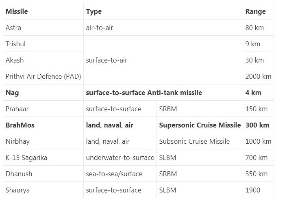Viewport: 287px width, 203px height.
Task: Select the Supersonic Cruise Missile cell
Action: tap(200, 125)
